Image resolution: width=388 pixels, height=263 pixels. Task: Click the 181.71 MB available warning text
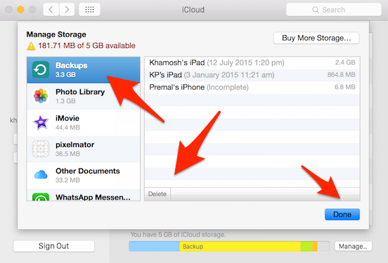86,46
